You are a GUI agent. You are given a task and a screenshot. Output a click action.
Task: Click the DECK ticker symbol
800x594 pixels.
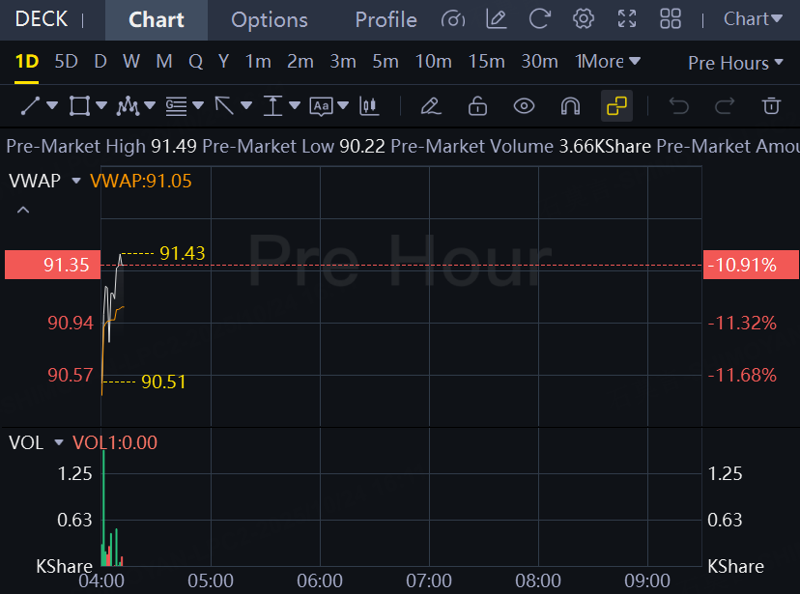(x=42, y=19)
